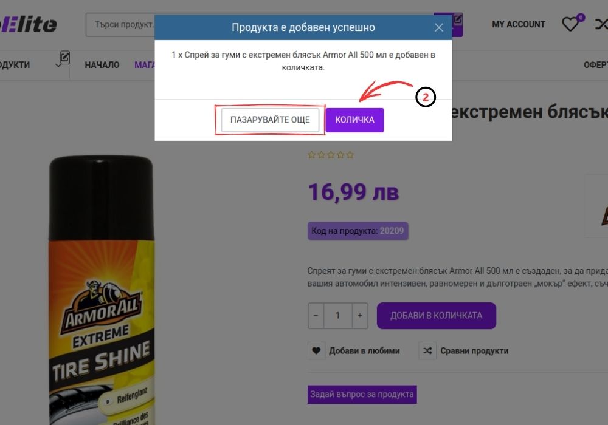
Task: Click the quantity input field
Action: 337,316
